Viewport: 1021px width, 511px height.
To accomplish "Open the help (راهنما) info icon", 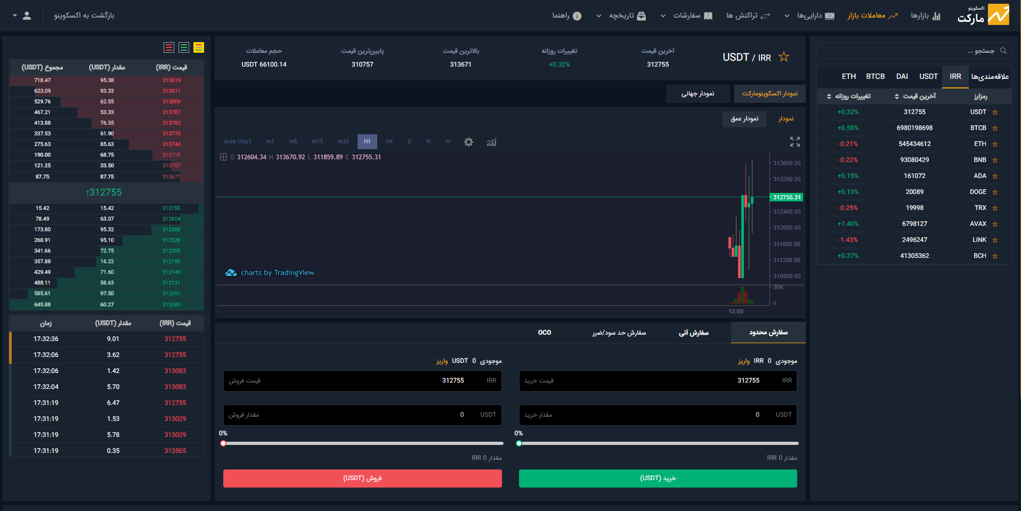I will [577, 16].
